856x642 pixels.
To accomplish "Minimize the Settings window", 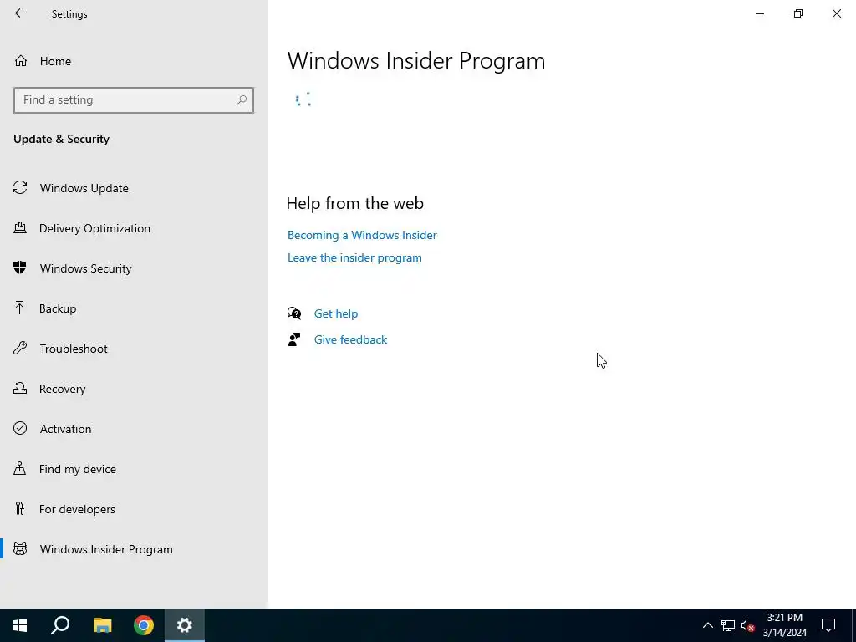I will point(760,13).
